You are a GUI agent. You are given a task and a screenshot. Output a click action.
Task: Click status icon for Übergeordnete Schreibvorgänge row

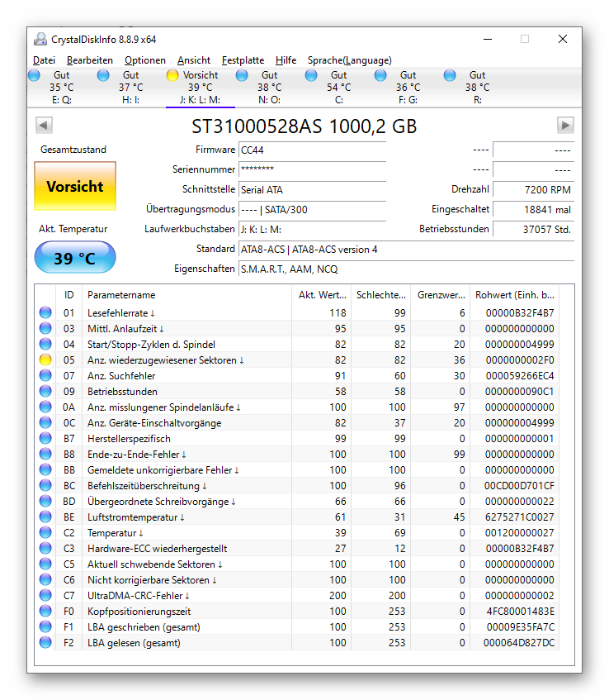tap(45, 501)
